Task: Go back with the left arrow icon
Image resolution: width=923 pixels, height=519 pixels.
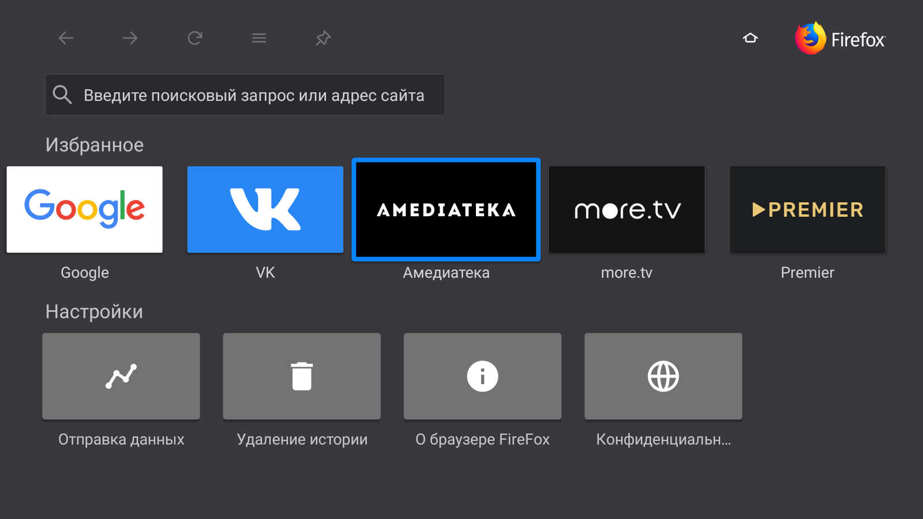Action: [x=66, y=38]
